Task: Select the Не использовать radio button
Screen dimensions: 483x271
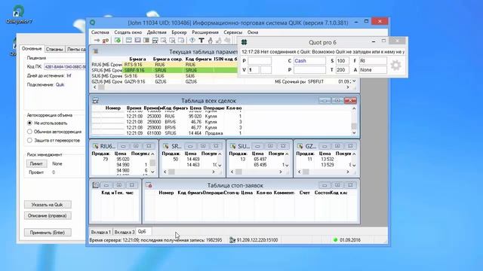Action: [29, 123]
